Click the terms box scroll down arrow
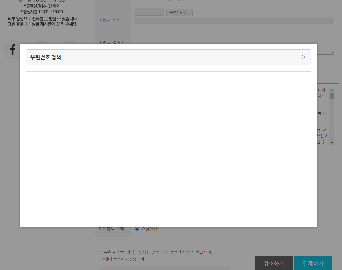This screenshot has height=270, width=342. (x=332, y=143)
